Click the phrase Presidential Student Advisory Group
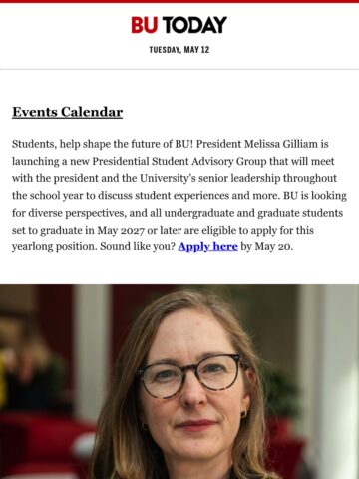The width and height of the screenshot is (359, 479). coord(179,162)
